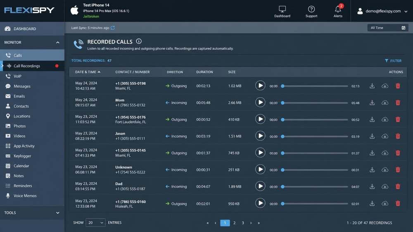This screenshot has width=413, height=232.
Task: Play the Unknown caller recording
Action: point(260,169)
